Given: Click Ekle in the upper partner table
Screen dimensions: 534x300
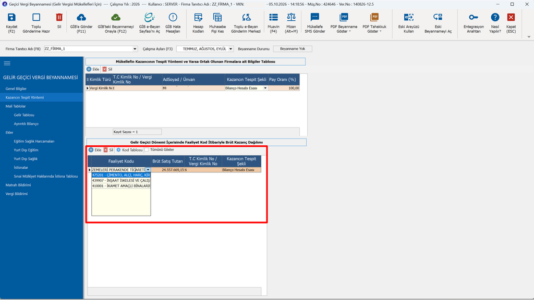Looking at the screenshot, I should click(x=93, y=69).
